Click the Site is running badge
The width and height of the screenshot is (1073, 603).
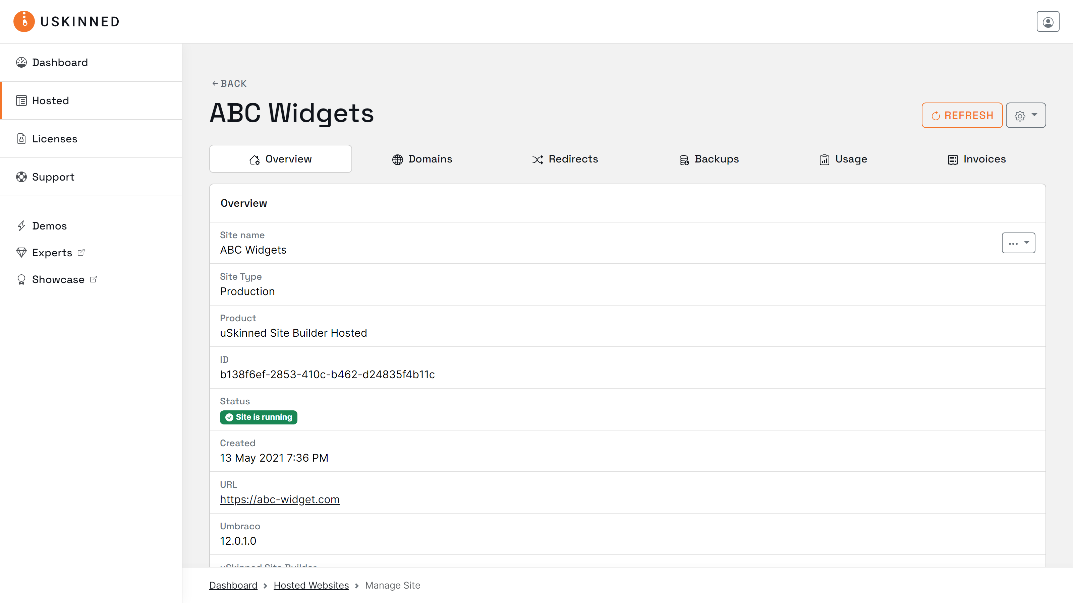tap(258, 417)
